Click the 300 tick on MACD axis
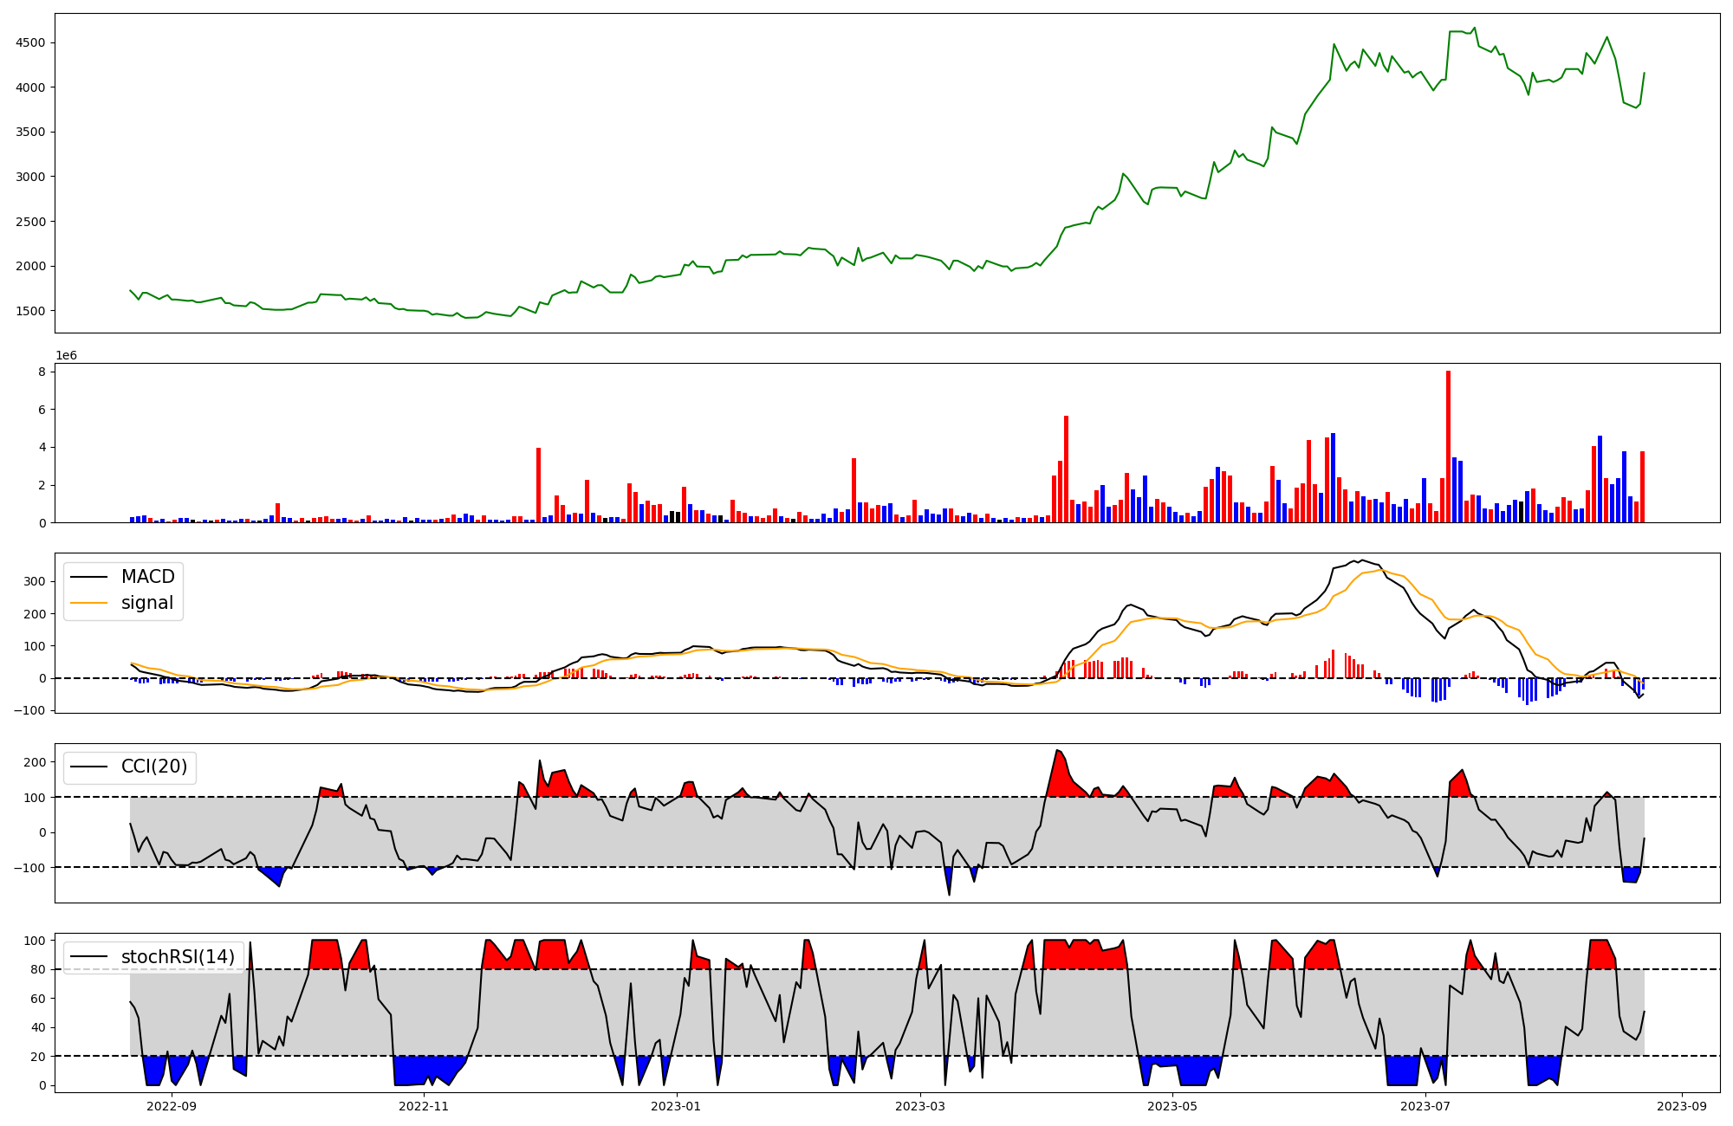 35,581
